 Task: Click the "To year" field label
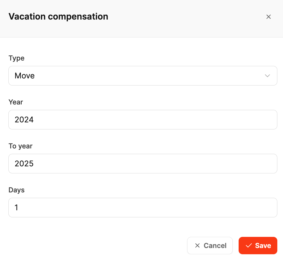(21, 146)
